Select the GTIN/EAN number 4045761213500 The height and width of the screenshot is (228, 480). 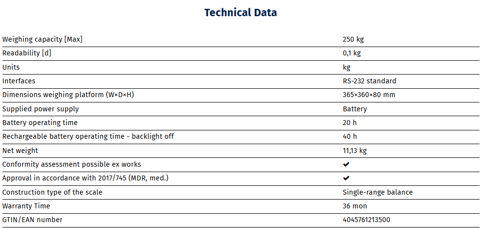[x=366, y=220]
